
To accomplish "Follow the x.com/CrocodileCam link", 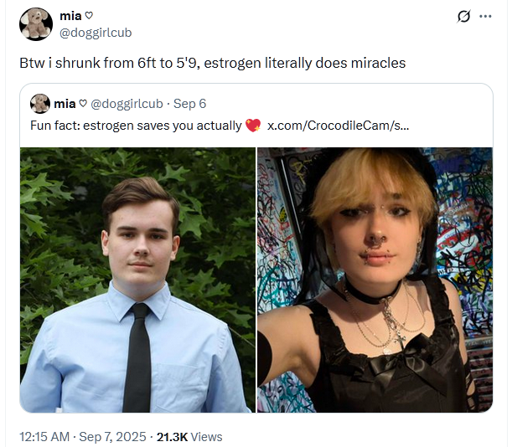I will point(338,126).
